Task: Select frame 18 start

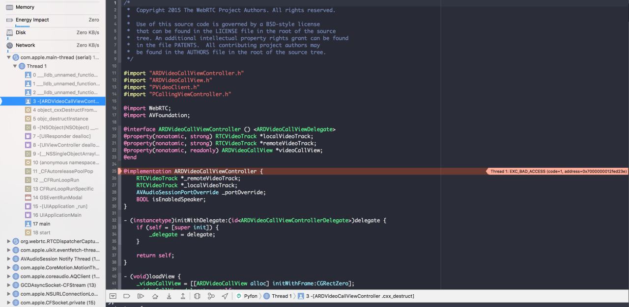Action: [x=53, y=232]
